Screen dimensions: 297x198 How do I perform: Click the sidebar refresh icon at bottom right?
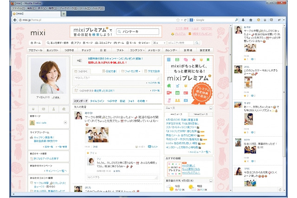tap(280, 190)
